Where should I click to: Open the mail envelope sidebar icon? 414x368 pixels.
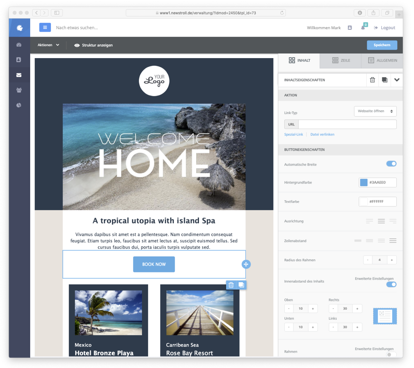click(x=19, y=75)
